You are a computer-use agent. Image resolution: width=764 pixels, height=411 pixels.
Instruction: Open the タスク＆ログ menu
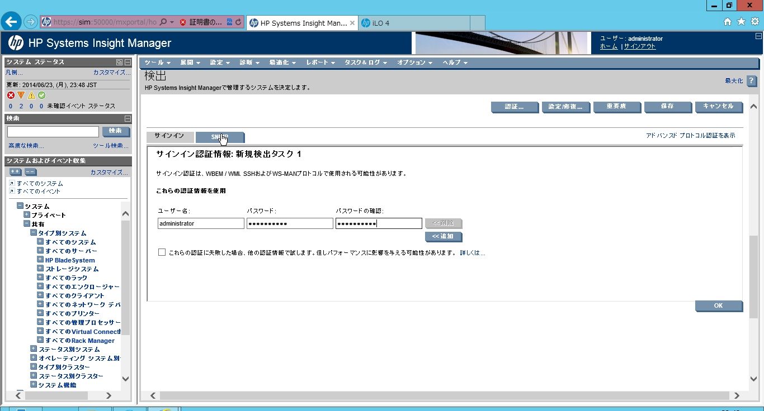[366, 63]
